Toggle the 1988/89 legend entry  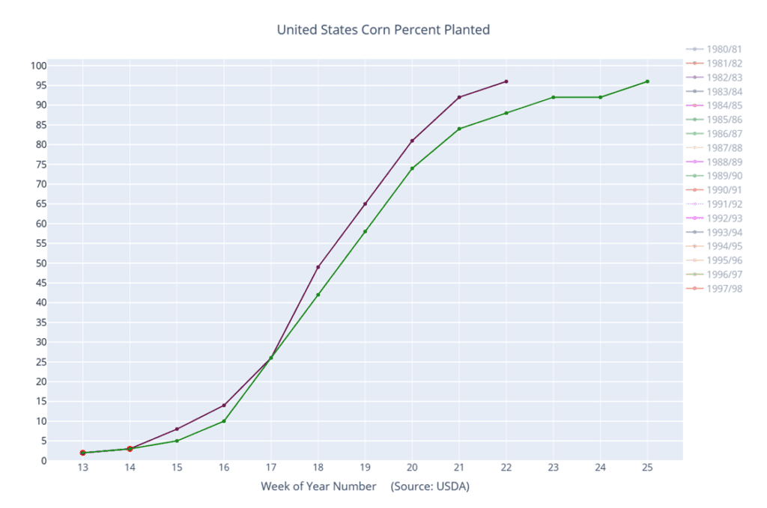(x=714, y=162)
